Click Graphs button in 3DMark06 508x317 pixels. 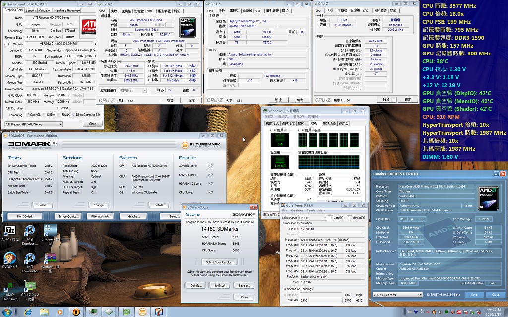point(134,217)
